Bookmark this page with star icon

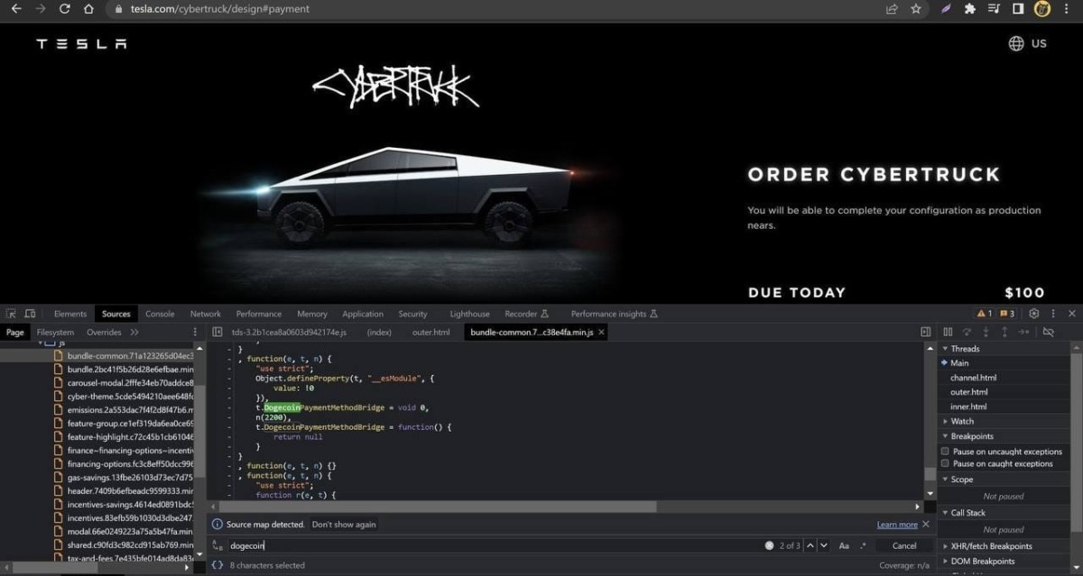916,9
